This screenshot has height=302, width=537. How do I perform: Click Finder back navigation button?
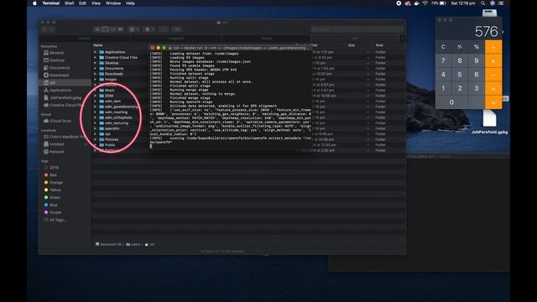[44, 29]
